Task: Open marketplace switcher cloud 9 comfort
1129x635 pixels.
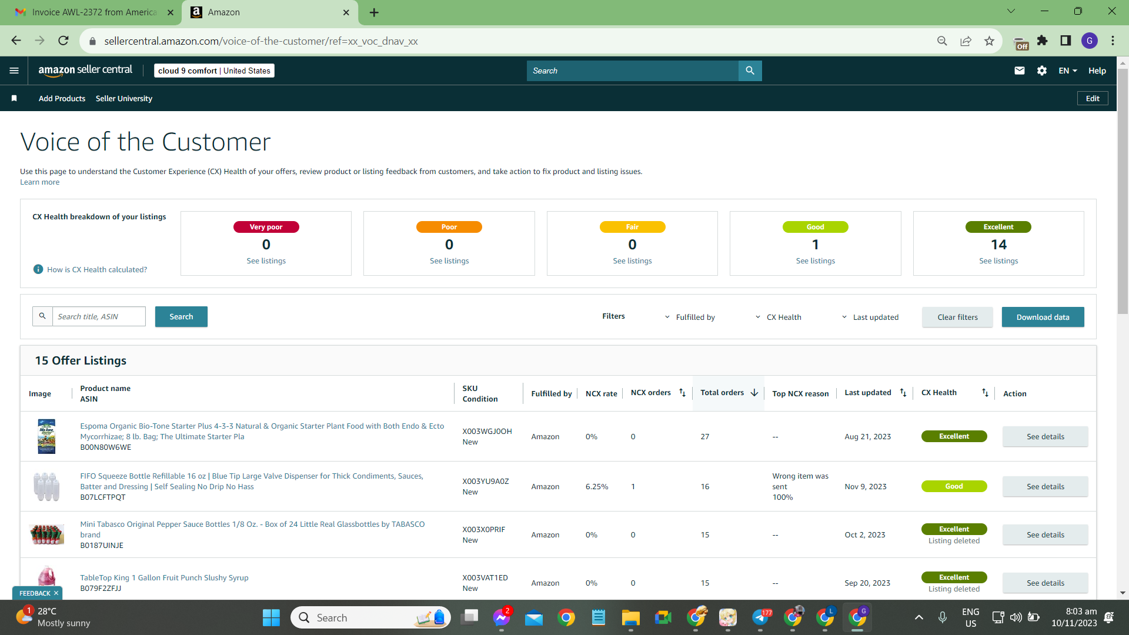Action: tap(214, 71)
